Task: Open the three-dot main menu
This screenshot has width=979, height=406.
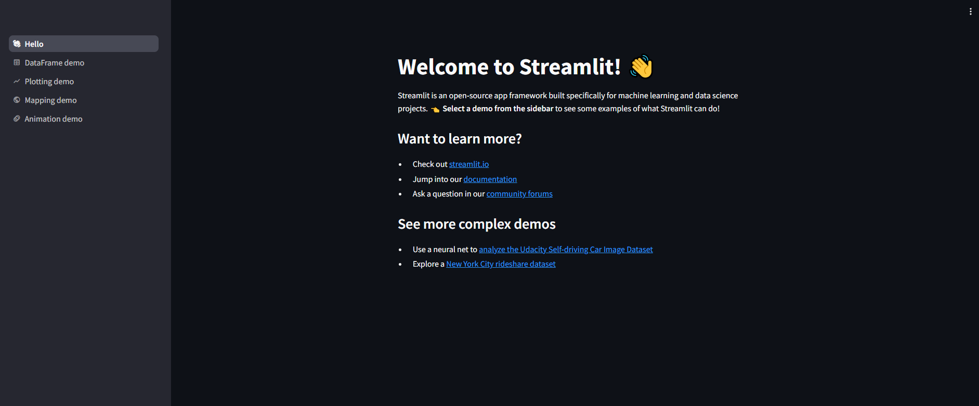Action: (970, 11)
